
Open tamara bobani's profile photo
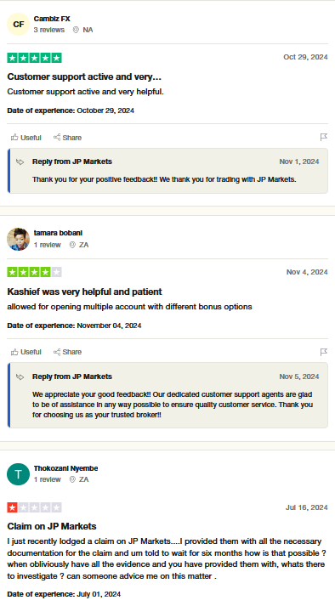coord(18,239)
